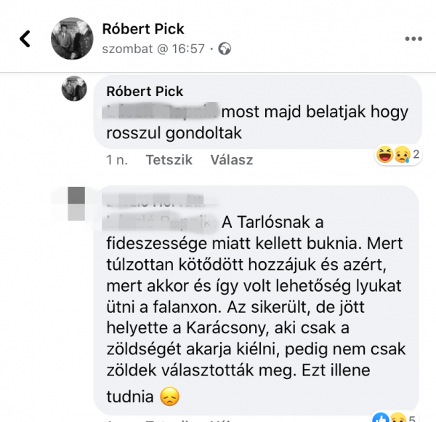Screen dimensions: 436x422
Task: Open the blurred author name of second comment
Action: click(156, 200)
